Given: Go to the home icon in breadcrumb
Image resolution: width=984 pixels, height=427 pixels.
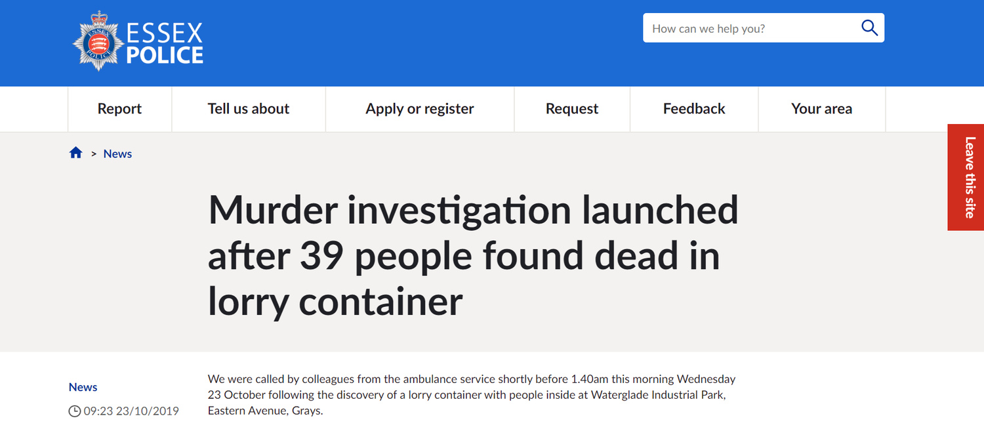Looking at the screenshot, I should (76, 153).
